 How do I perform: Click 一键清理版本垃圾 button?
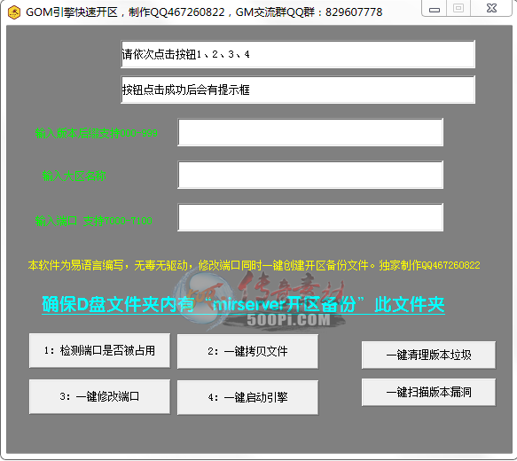click(428, 355)
